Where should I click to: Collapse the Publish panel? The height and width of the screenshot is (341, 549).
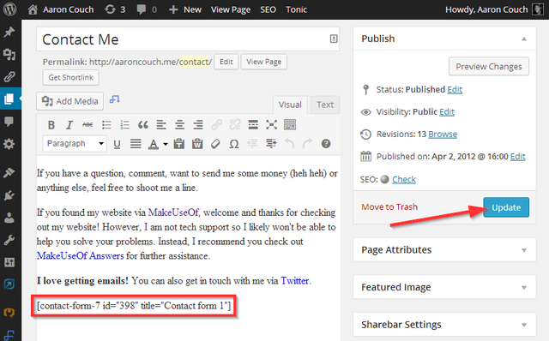[524, 39]
